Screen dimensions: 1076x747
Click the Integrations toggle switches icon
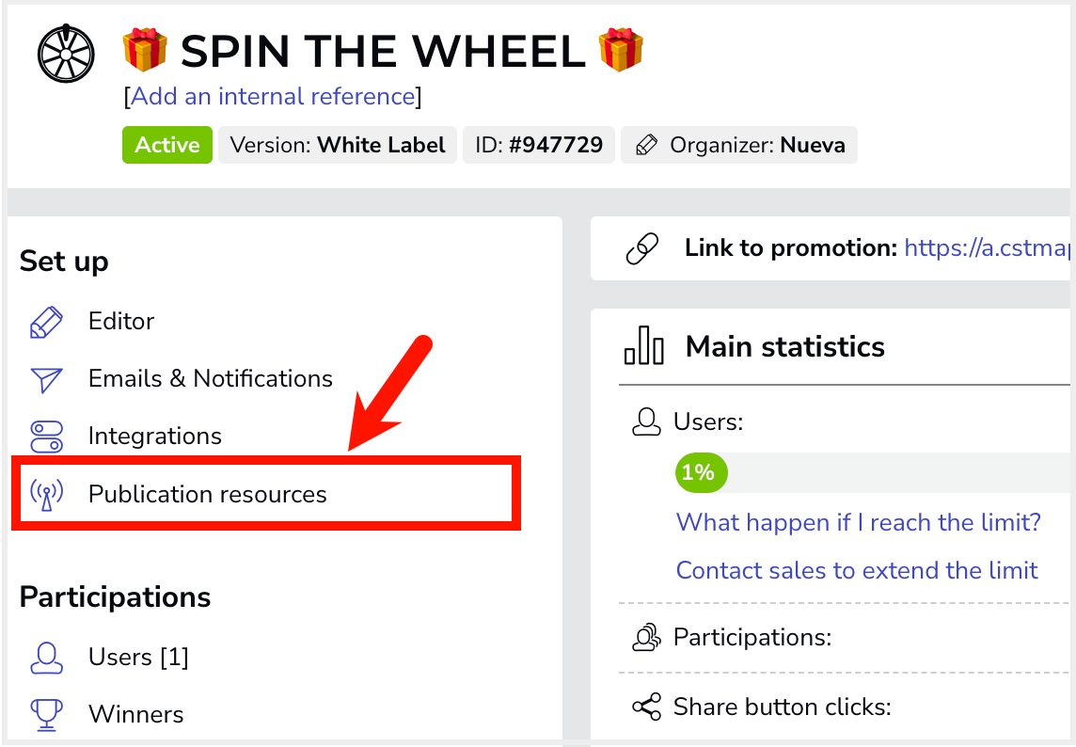(46, 437)
